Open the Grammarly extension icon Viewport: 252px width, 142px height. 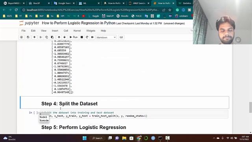tap(177, 10)
